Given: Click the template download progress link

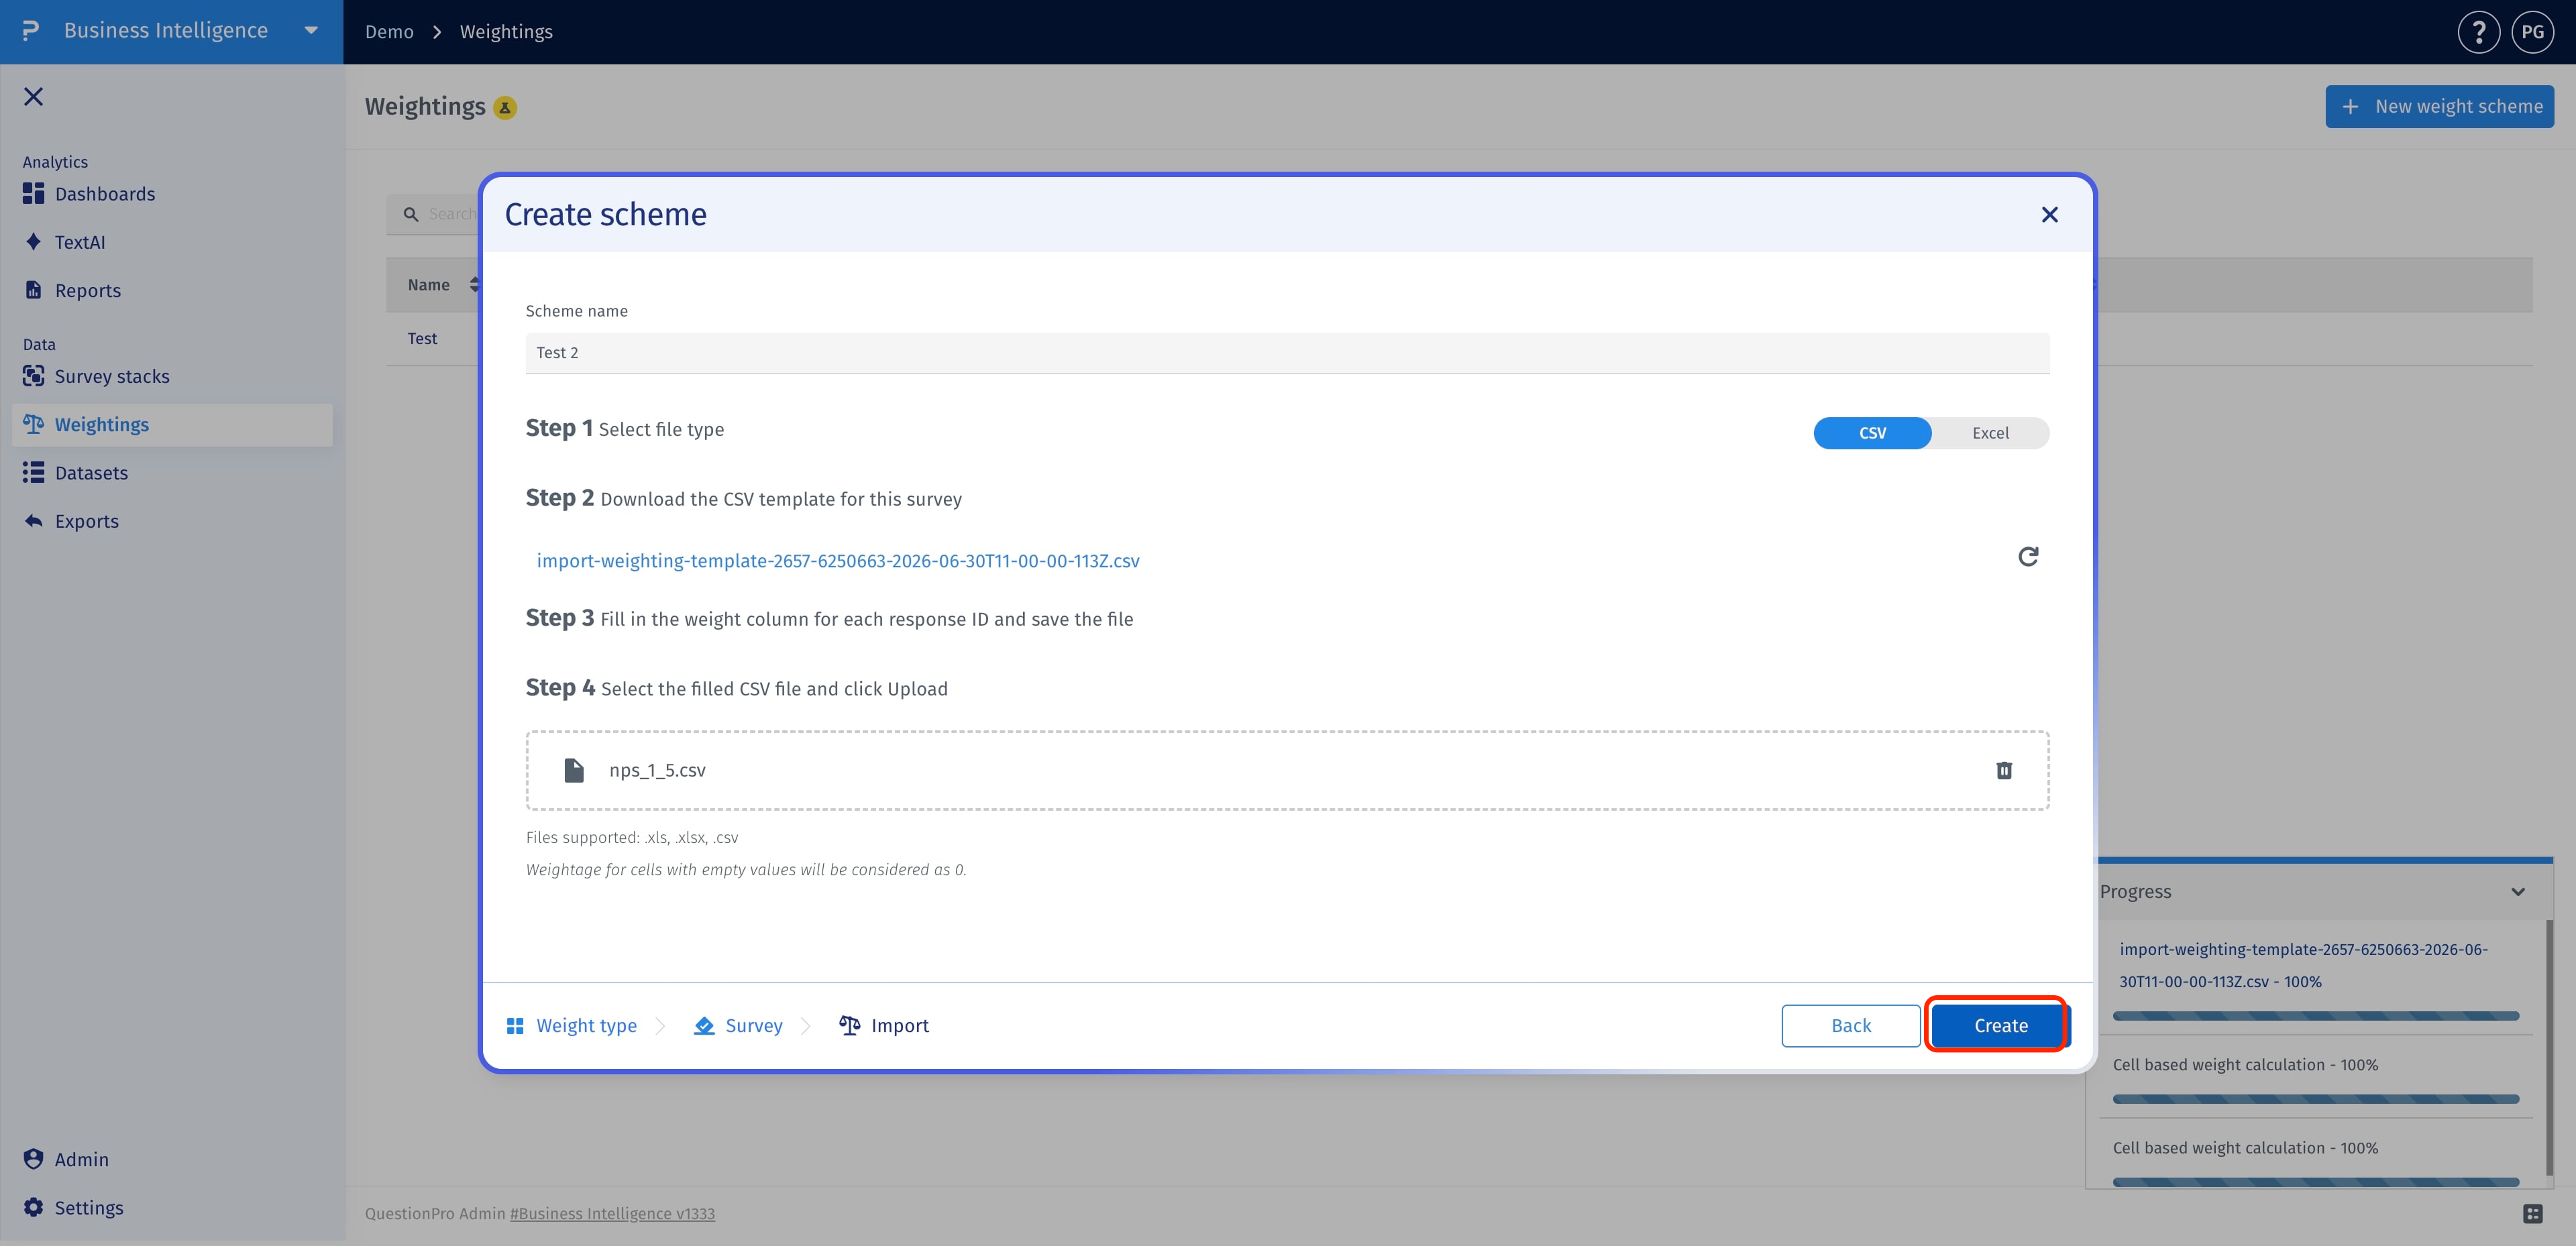Looking at the screenshot, I should coord(2303,965).
